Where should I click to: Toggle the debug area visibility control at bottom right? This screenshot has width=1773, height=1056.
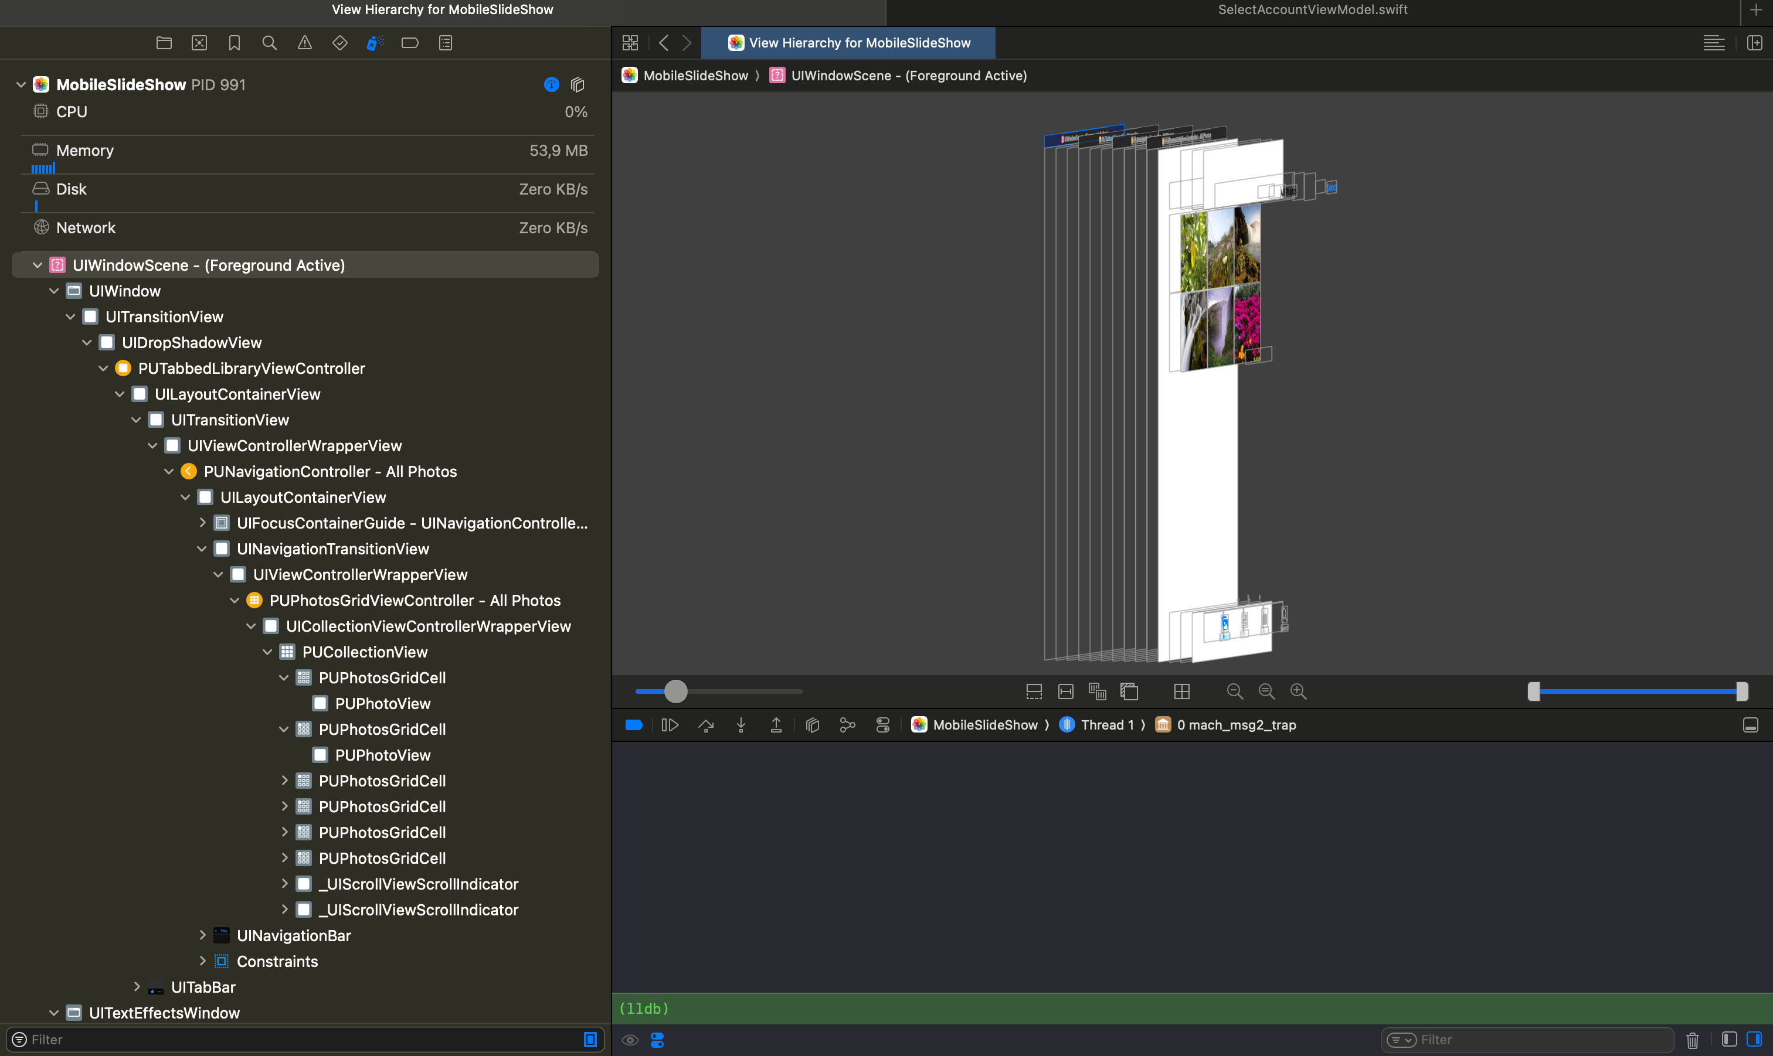1751,725
